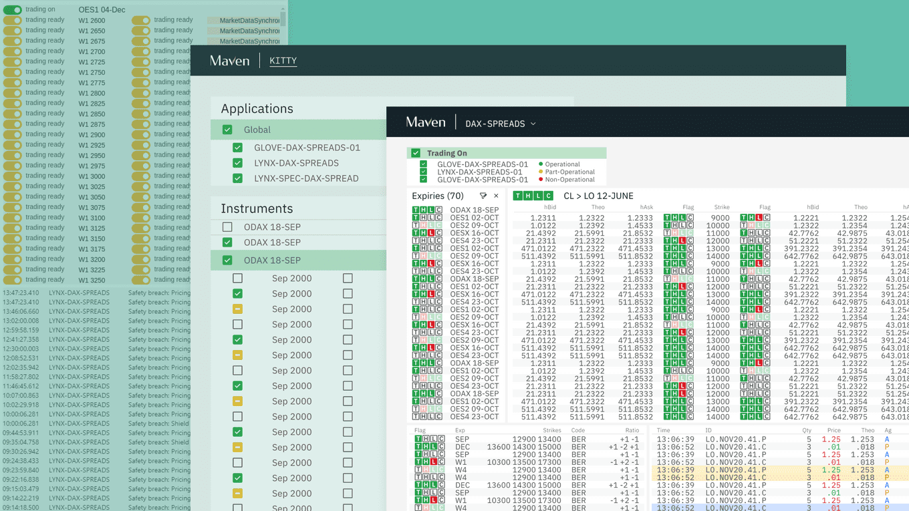This screenshot has height=511, width=909.
Task: Uncheck the LYNX-SPEC-DAX-SPREAD checkbox
Action: (237, 178)
